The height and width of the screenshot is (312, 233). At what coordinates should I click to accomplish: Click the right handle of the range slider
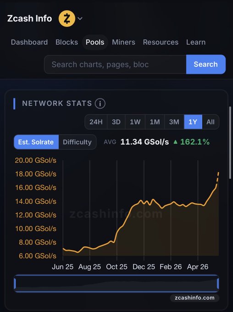coord(218,284)
